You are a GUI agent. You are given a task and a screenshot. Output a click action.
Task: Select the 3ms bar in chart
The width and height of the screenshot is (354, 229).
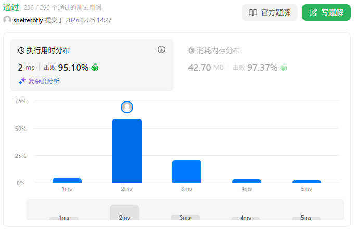tap(187, 172)
